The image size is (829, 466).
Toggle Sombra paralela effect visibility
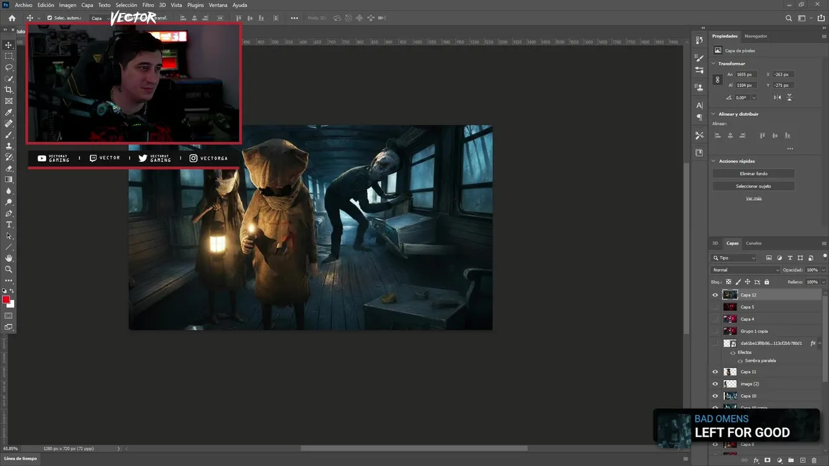(740, 361)
